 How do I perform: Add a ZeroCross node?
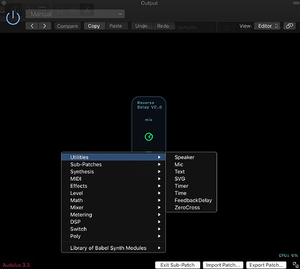[191, 207]
